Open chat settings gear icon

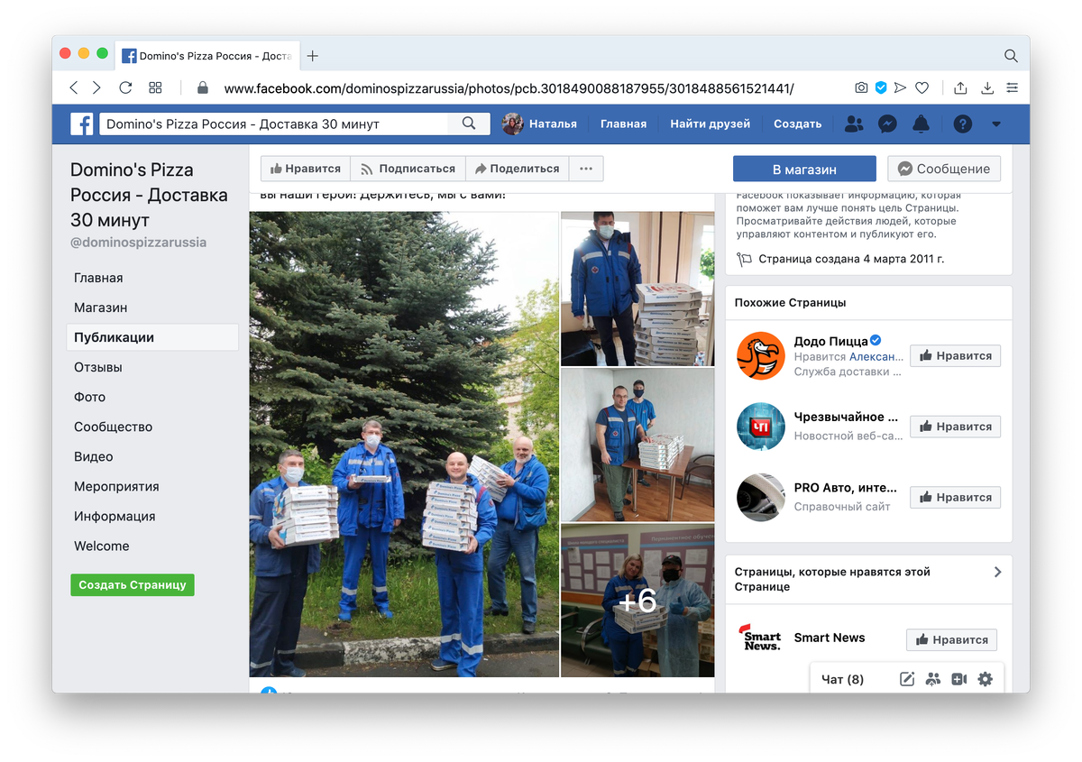coord(985,678)
